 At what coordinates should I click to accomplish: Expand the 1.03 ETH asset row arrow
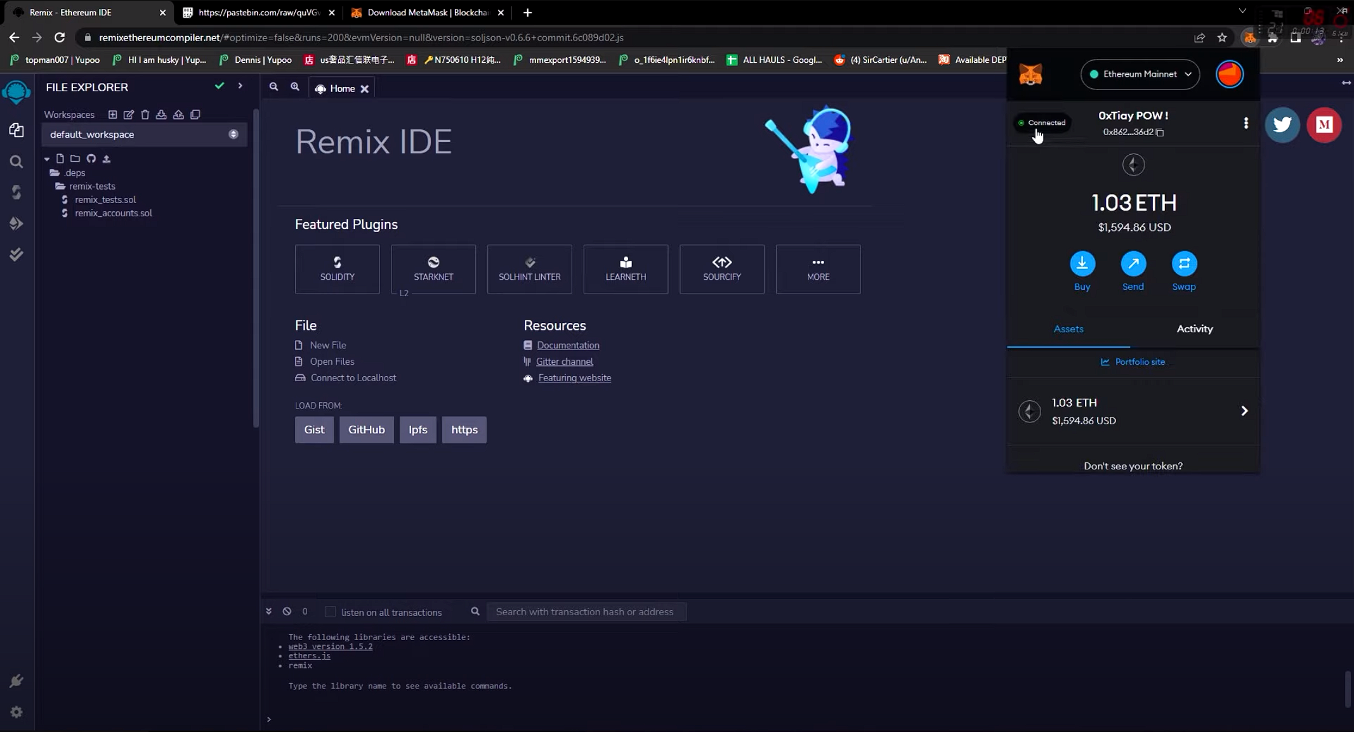pyautogui.click(x=1244, y=411)
